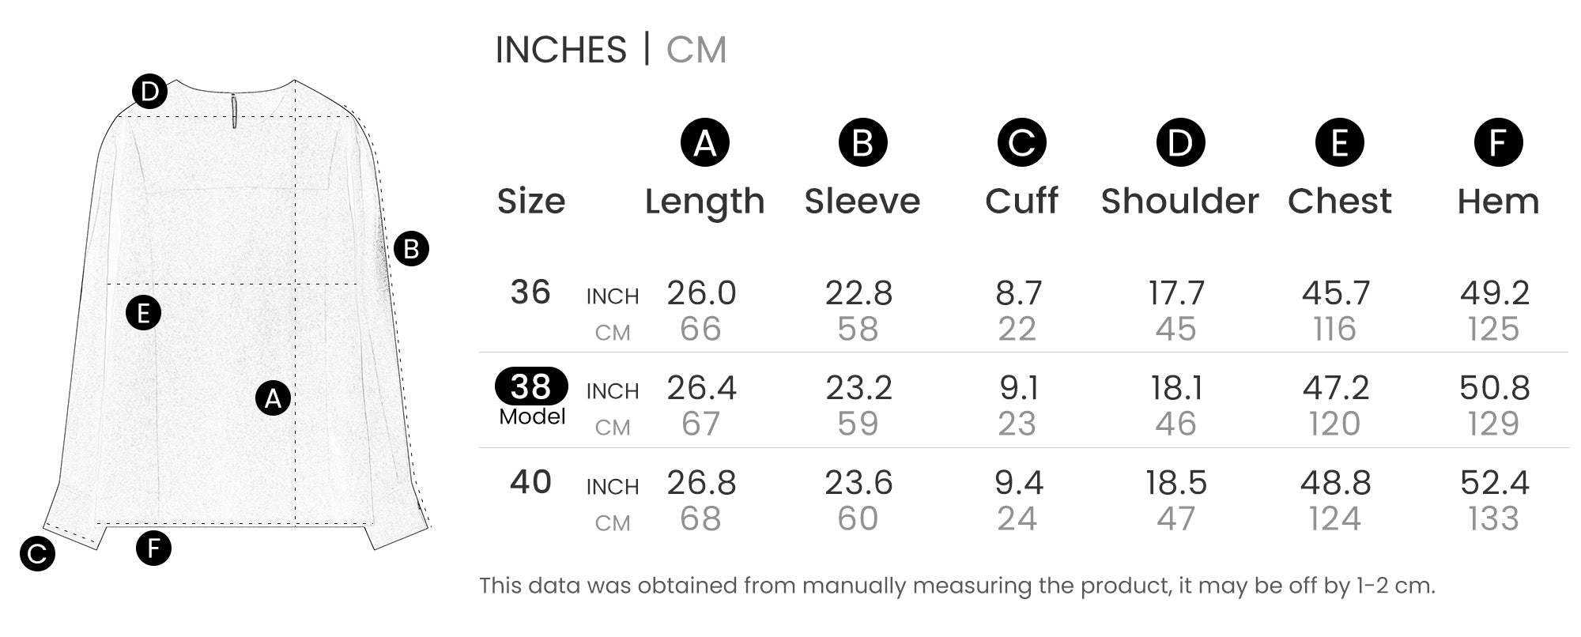This screenshot has width=1581, height=637.
Task: Click the Shoulder column header text
Action: pyautogui.click(x=1179, y=202)
